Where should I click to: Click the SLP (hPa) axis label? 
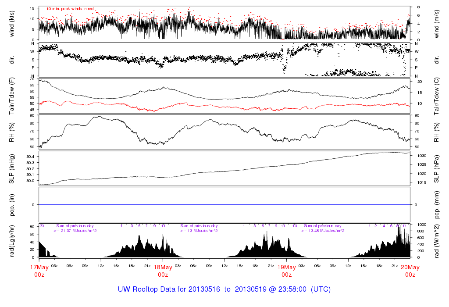(x=438, y=168)
